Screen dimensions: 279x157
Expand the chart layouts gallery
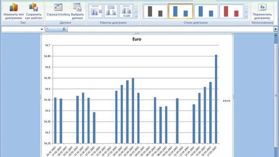click(136, 17)
